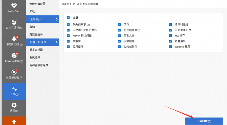Click the orange upgrade arrow icon
Viewport: 227px width, 125px height.
coord(14,122)
